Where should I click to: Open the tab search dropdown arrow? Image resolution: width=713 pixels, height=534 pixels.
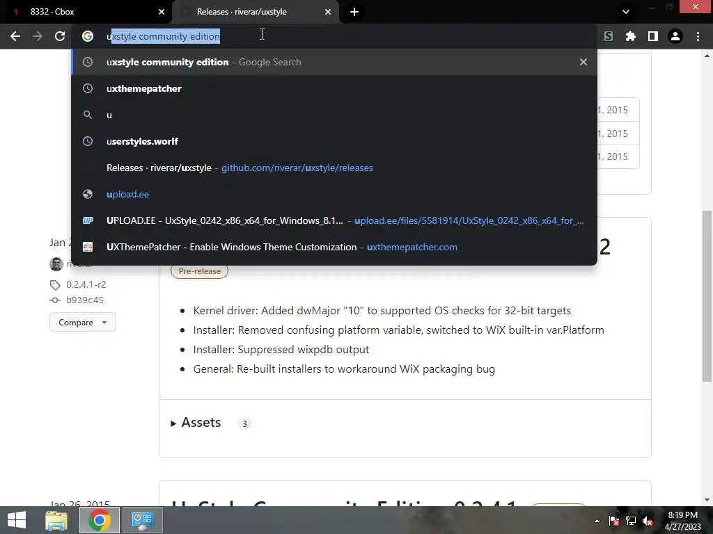click(626, 12)
